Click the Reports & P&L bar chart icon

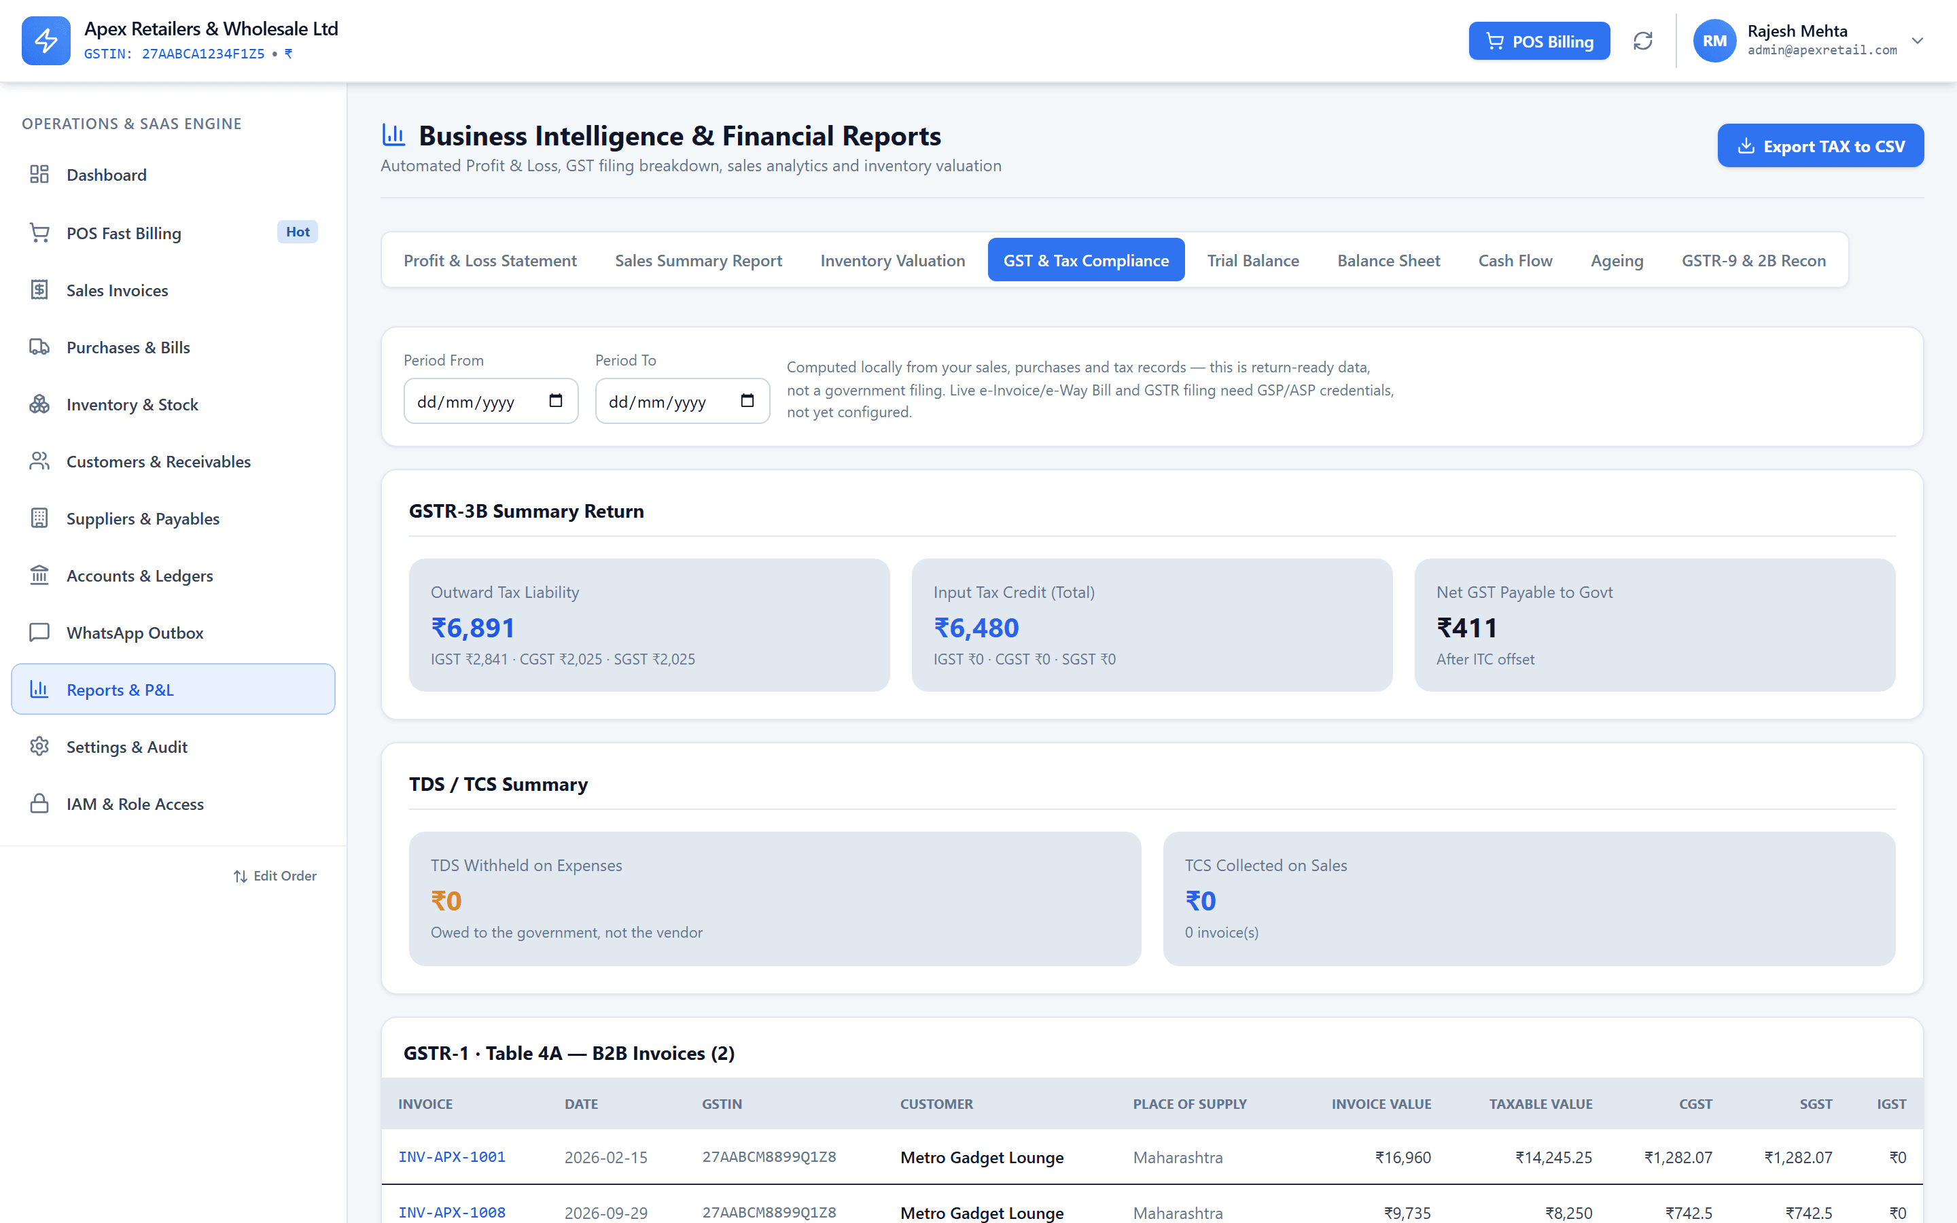pos(39,689)
